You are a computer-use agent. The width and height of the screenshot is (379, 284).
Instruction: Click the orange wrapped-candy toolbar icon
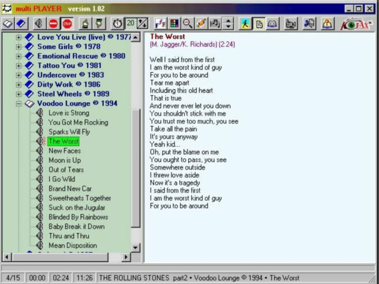click(201, 24)
